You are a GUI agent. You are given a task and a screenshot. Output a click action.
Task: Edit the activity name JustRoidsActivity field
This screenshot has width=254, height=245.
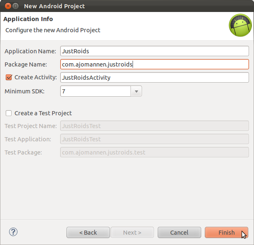(154, 77)
